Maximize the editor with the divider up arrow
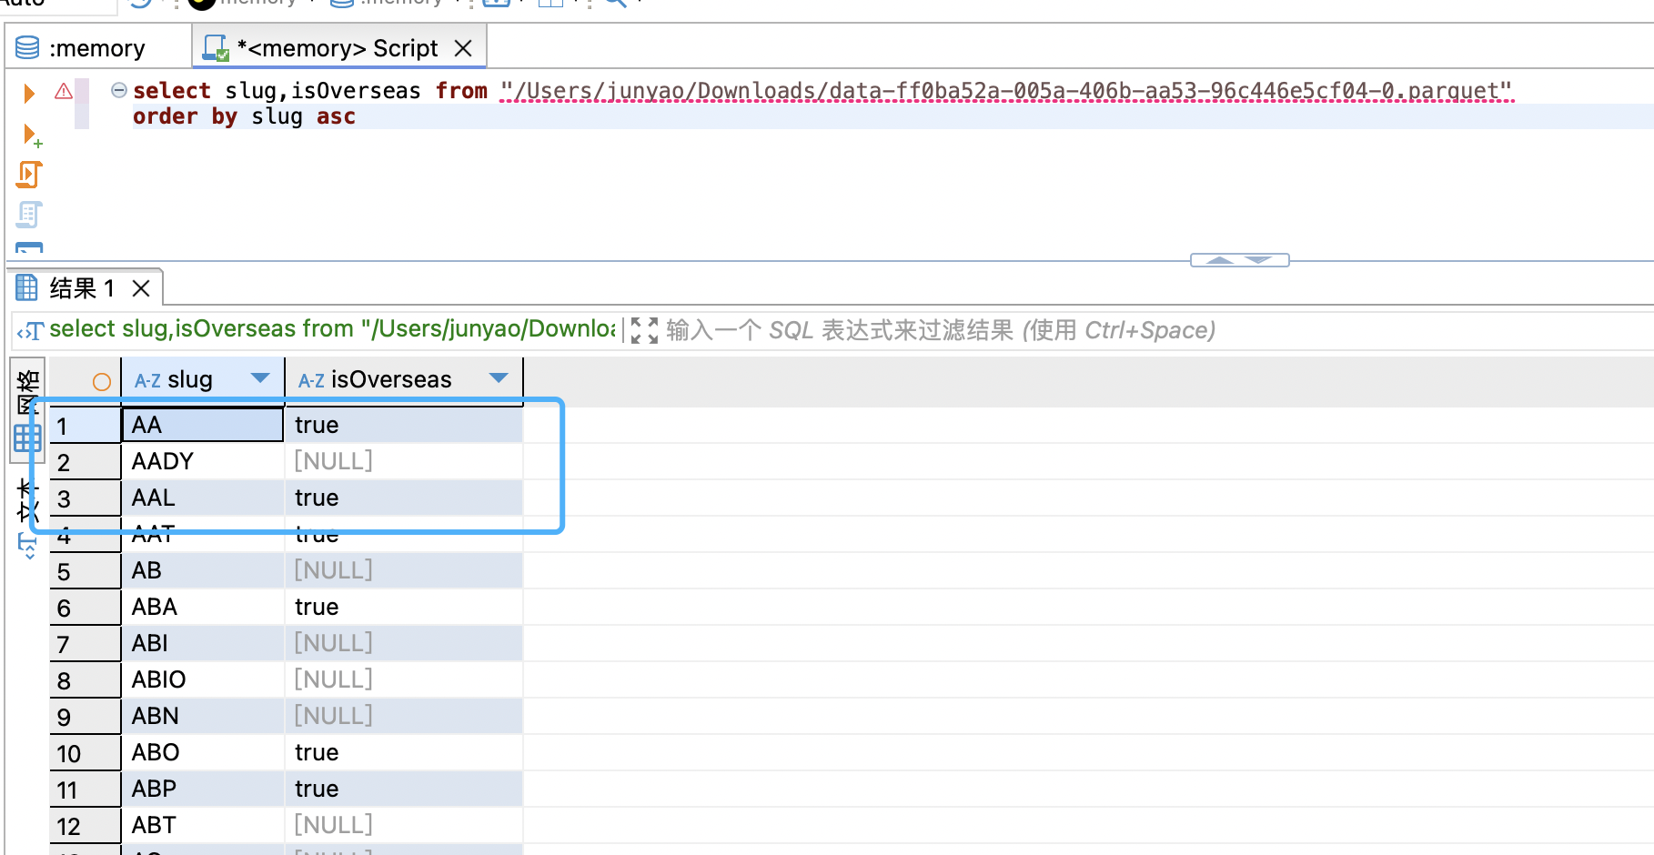 pyautogui.click(x=1219, y=260)
